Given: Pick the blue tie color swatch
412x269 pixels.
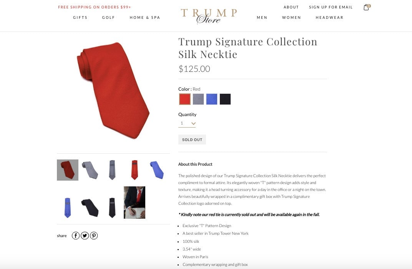Looking at the screenshot, I should 212,99.
